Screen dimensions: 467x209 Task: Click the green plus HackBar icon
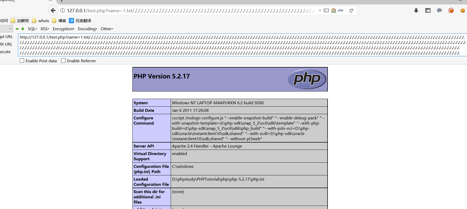[x=23, y=29]
